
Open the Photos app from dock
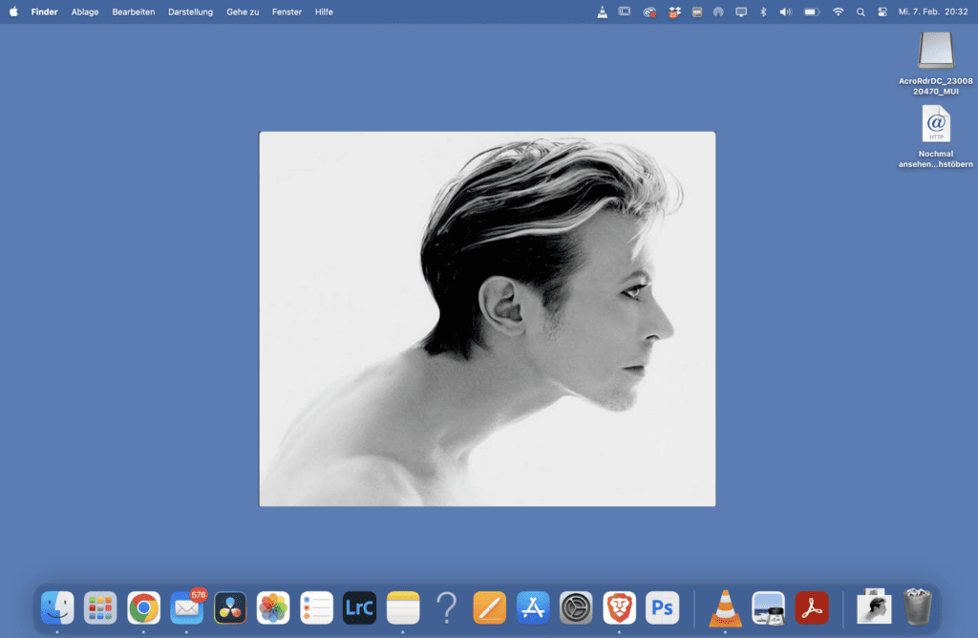[273, 607]
